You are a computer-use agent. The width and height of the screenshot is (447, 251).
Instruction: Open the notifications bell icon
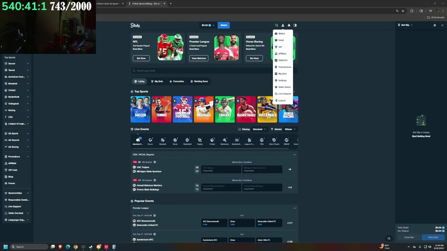pyautogui.click(x=289, y=25)
